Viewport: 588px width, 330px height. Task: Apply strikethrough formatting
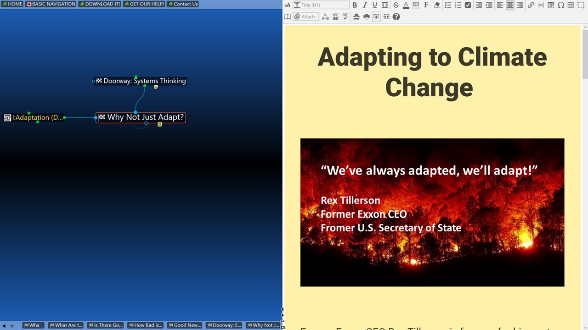pyautogui.click(x=396, y=5)
